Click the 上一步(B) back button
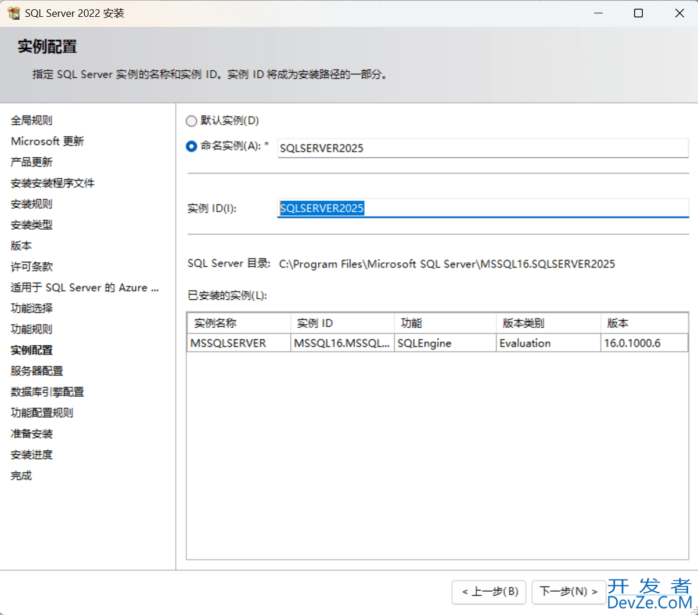698x615 pixels. click(489, 591)
